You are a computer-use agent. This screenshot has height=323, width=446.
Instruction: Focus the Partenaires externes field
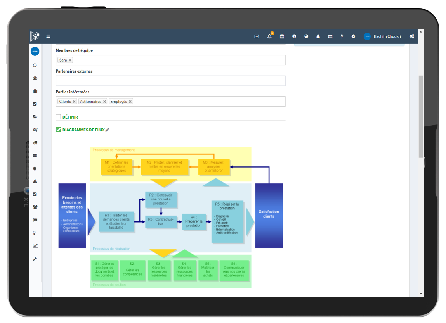(171, 81)
